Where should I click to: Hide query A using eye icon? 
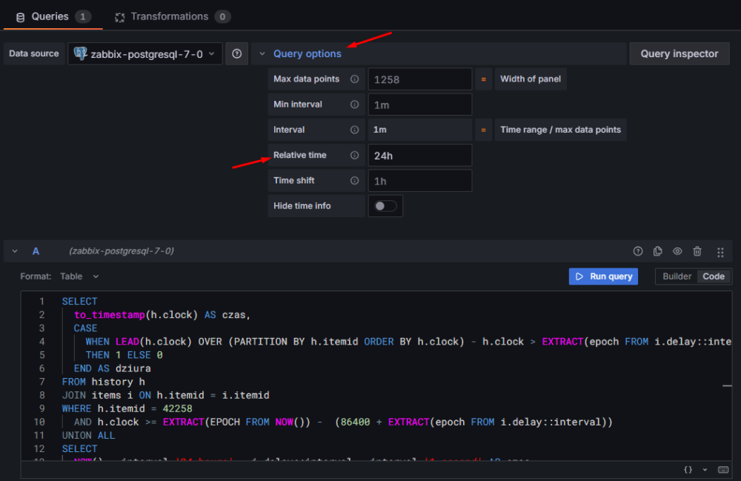pos(677,252)
